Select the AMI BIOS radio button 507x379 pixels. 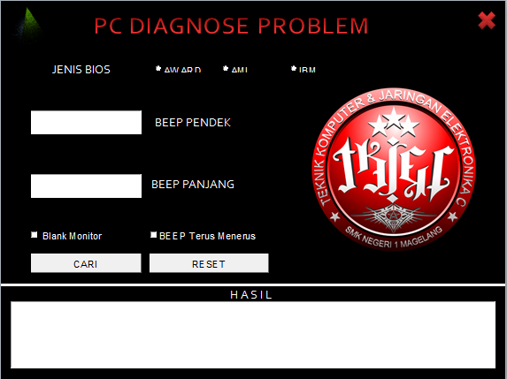[226, 68]
